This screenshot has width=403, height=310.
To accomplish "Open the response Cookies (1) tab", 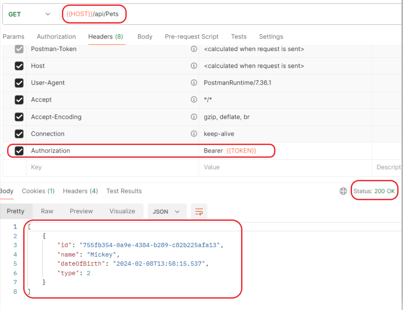I will 38,191.
